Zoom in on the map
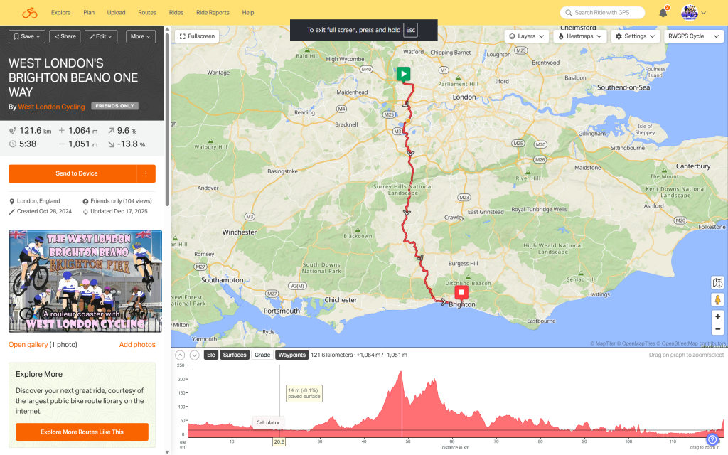Viewport: 728px width, 455px height. 717,316
